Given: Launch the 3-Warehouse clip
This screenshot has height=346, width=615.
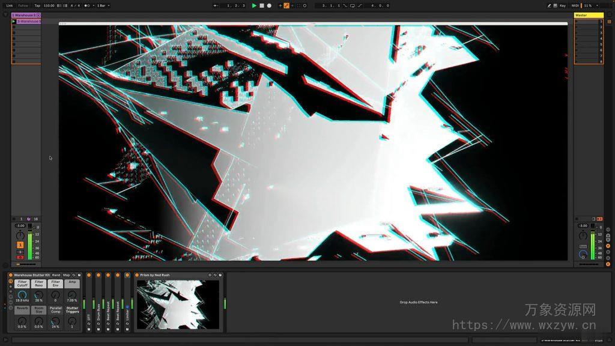Looking at the screenshot, I should 13,21.
